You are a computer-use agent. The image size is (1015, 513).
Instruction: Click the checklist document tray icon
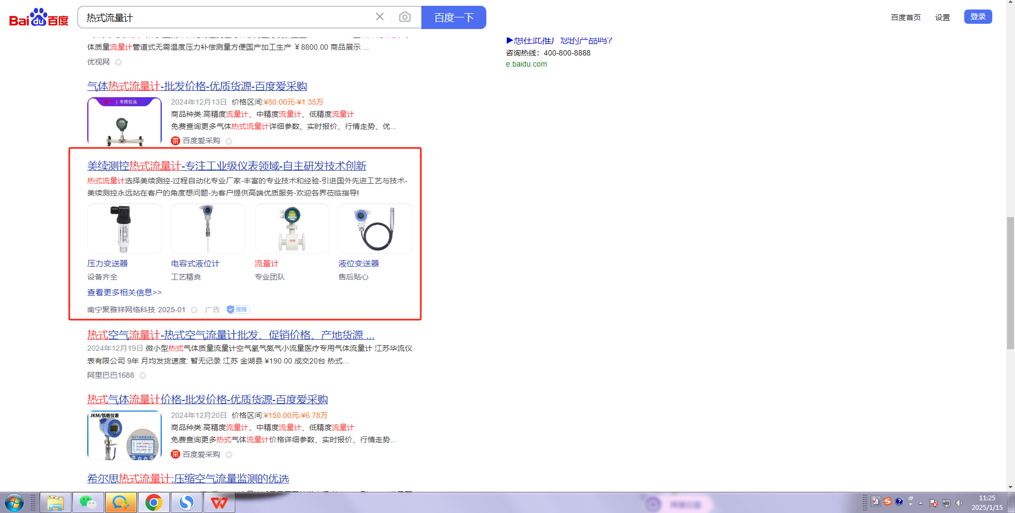(x=876, y=501)
